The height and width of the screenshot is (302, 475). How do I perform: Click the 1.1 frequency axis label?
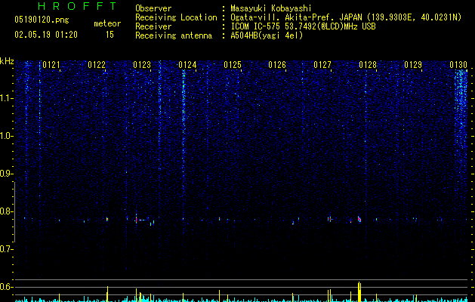click(x=7, y=98)
